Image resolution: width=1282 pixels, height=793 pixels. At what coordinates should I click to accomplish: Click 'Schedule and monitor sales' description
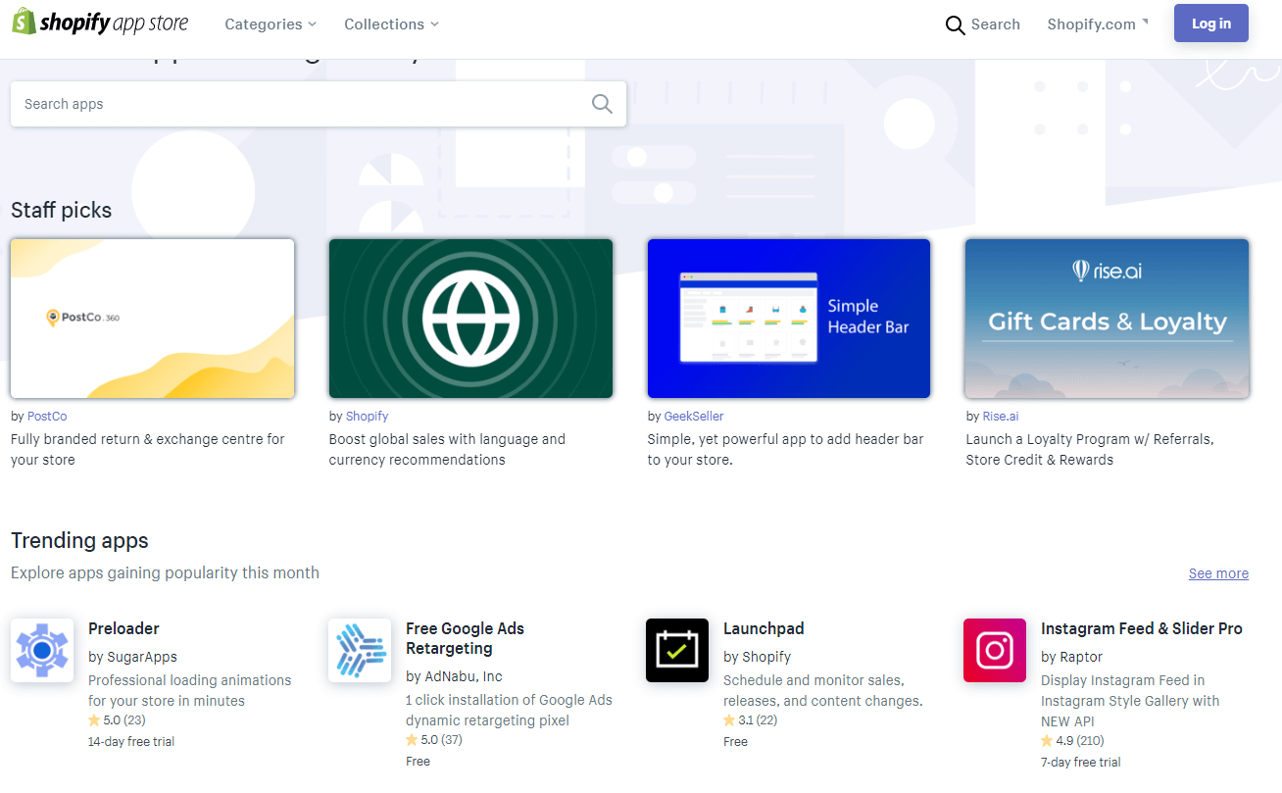(x=822, y=690)
